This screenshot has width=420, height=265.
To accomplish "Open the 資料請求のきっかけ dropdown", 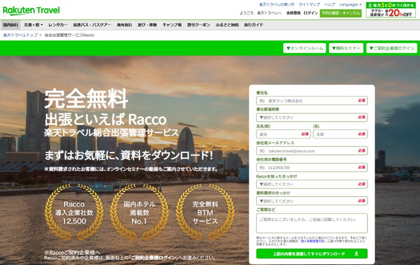I will pos(312,201).
